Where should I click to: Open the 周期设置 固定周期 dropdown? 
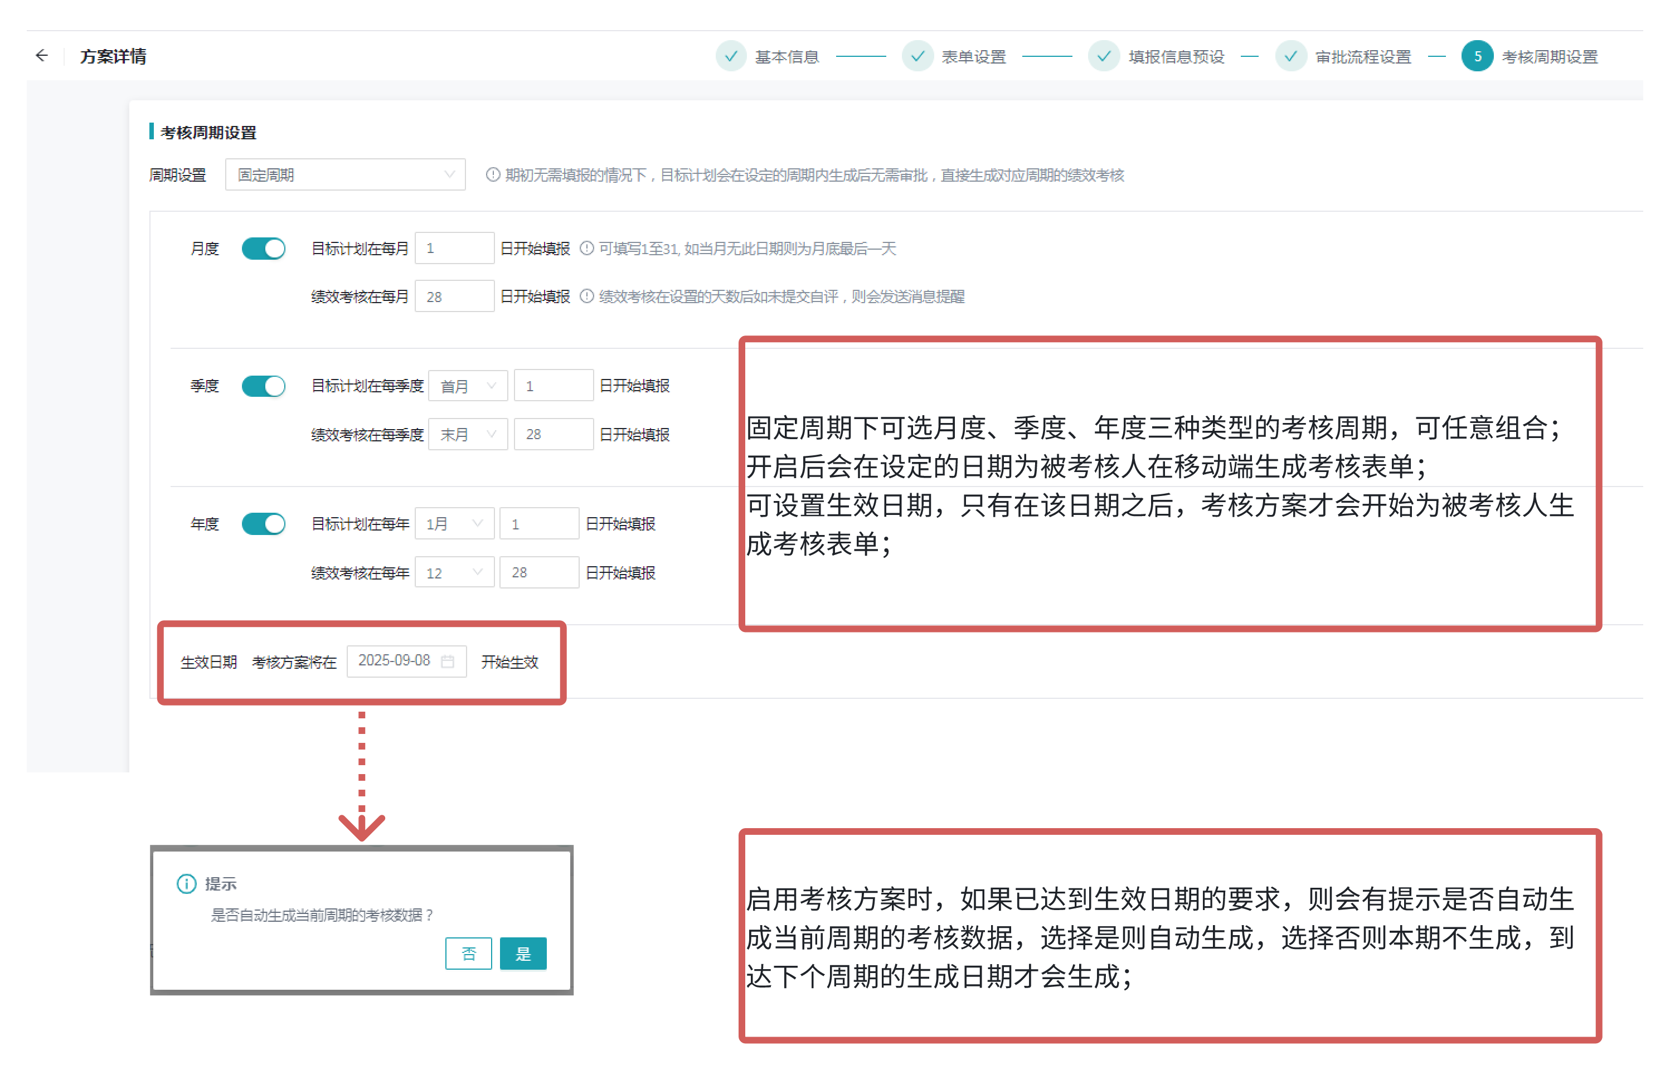tap(344, 174)
